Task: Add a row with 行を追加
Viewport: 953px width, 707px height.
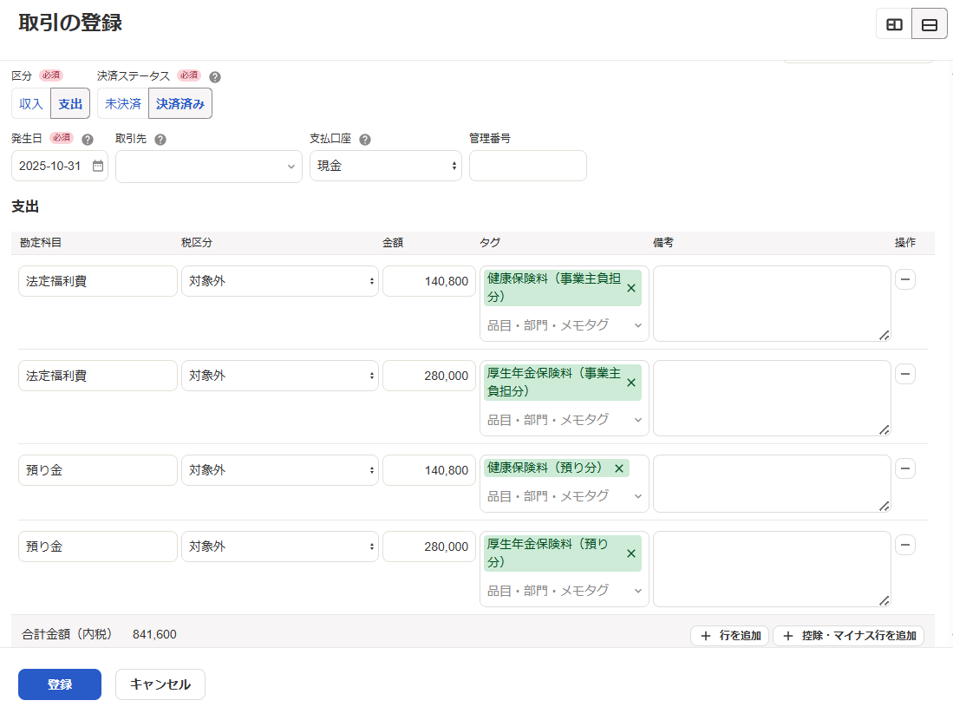Action: click(x=729, y=636)
